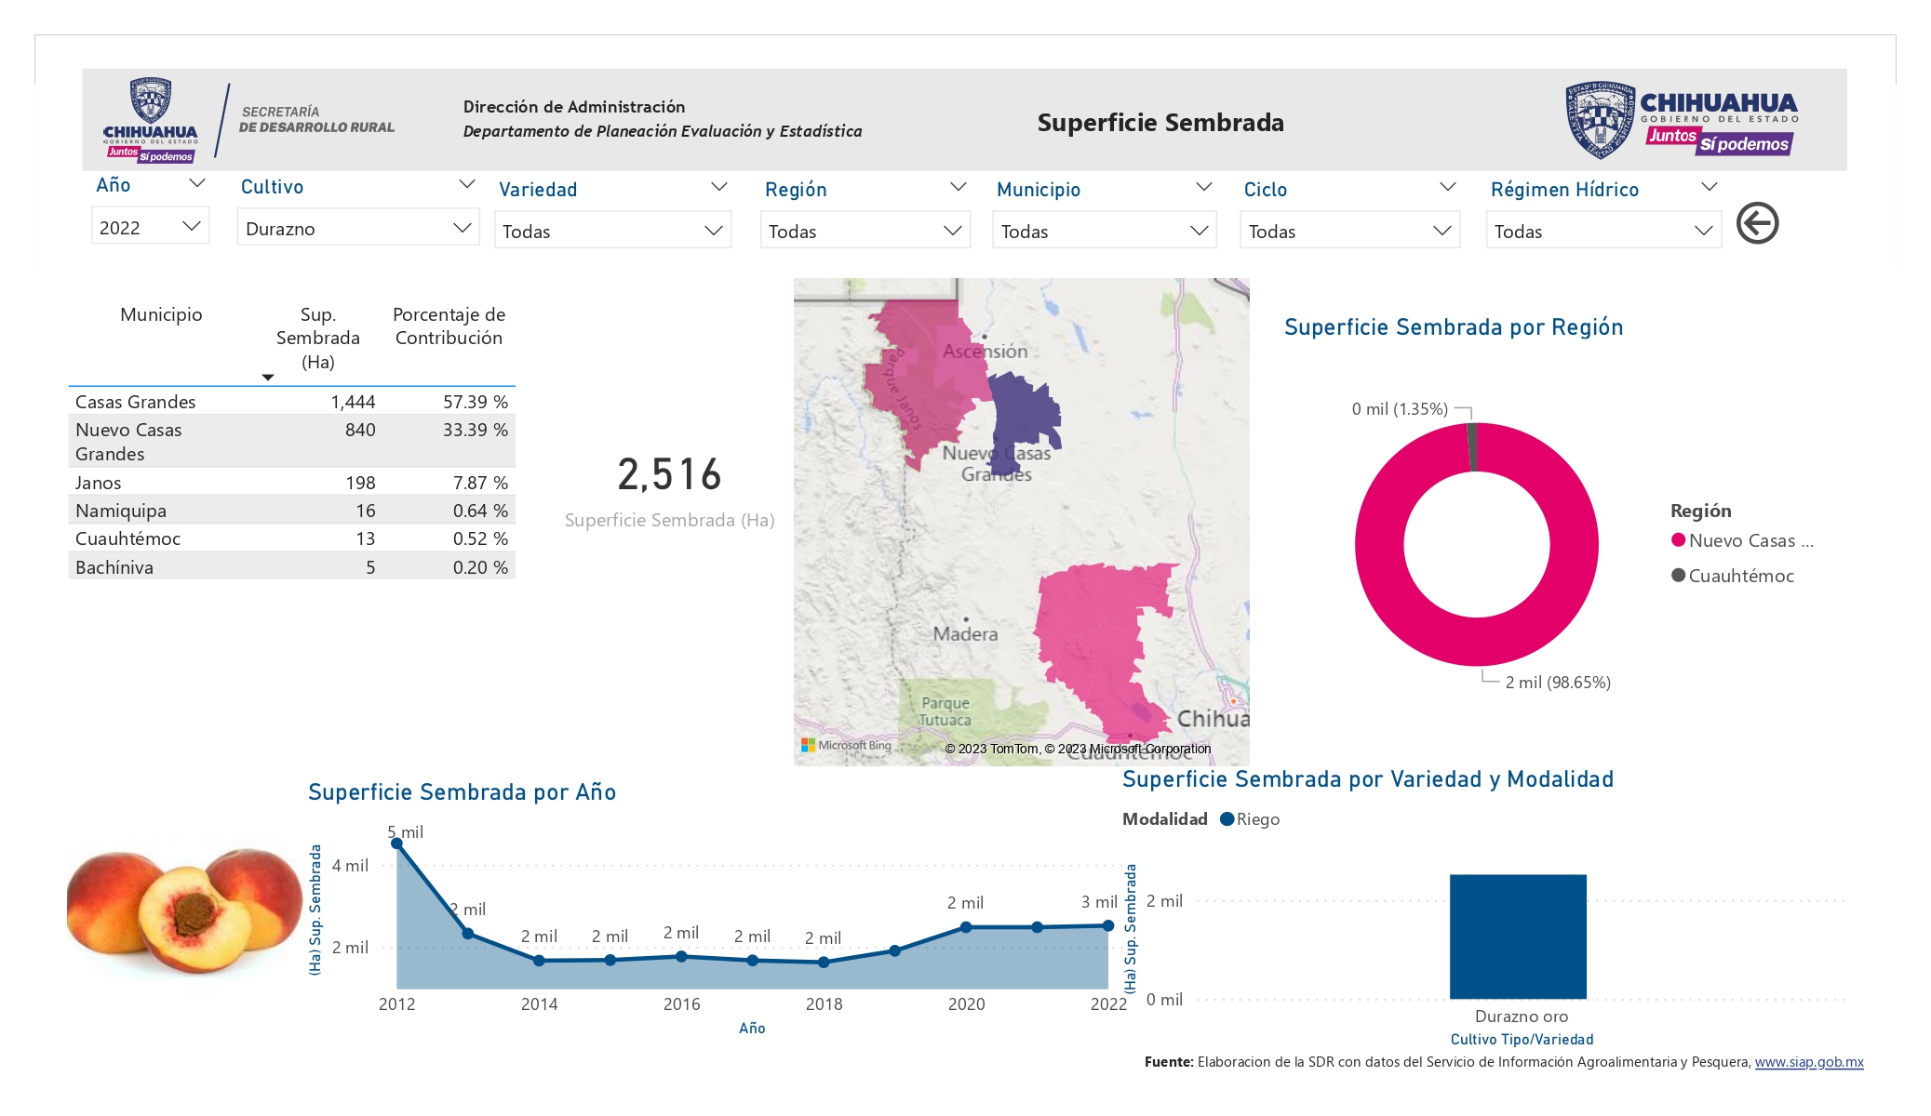Click the Microsoft Bing logo on map
Screen dimensions: 1931x1116
click(x=846, y=745)
